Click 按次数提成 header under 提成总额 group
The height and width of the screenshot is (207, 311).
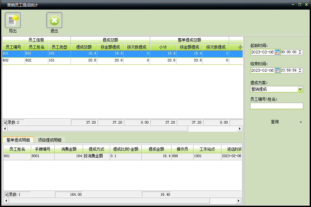(137, 47)
